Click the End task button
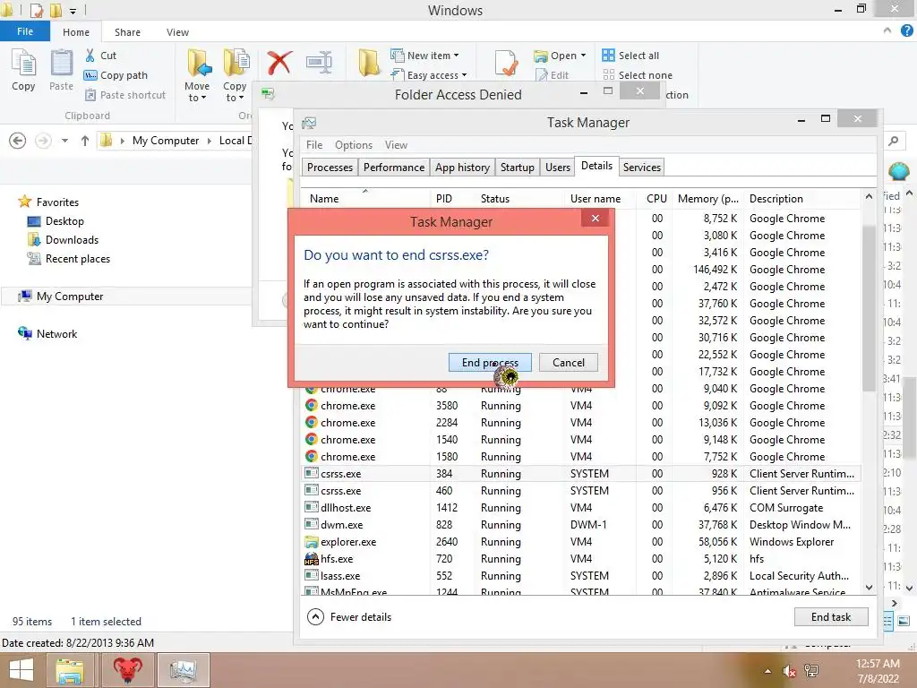 (x=831, y=616)
